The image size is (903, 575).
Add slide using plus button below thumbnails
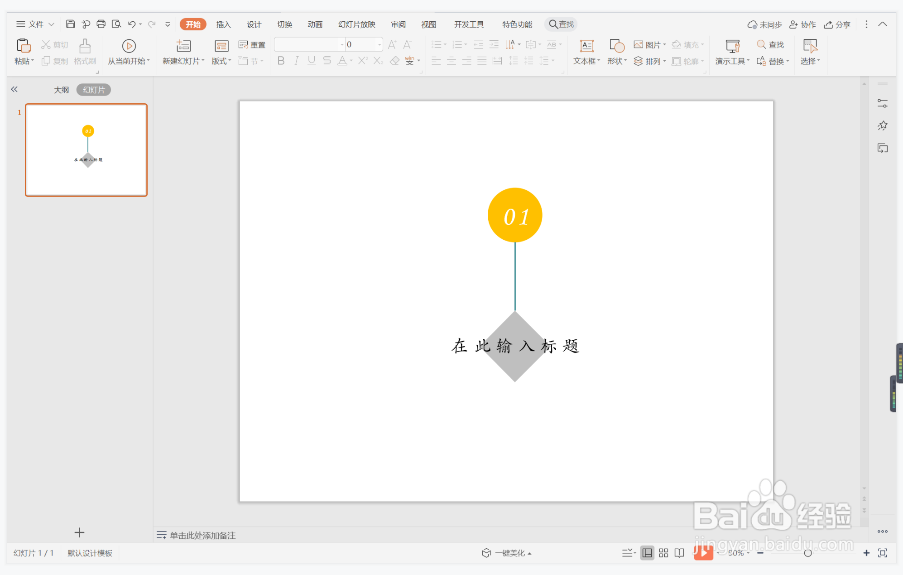click(x=79, y=532)
